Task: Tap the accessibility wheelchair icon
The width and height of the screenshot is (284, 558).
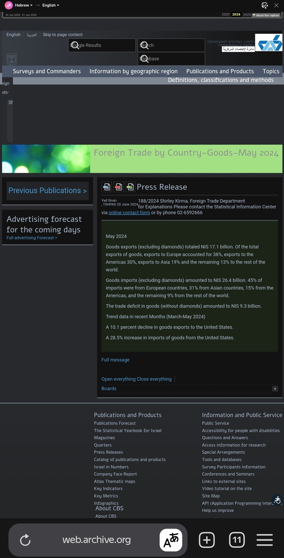Action: [277, 500]
